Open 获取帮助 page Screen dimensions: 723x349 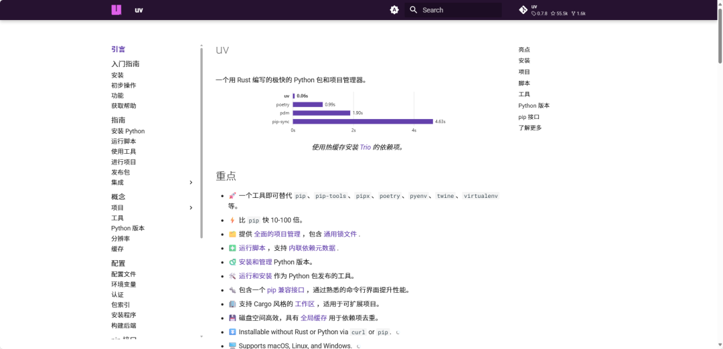(124, 106)
